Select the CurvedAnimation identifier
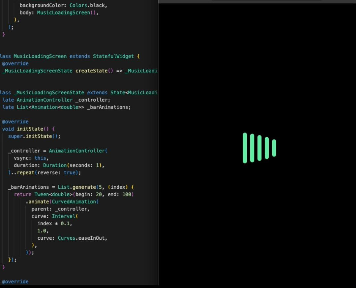 click(x=74, y=202)
